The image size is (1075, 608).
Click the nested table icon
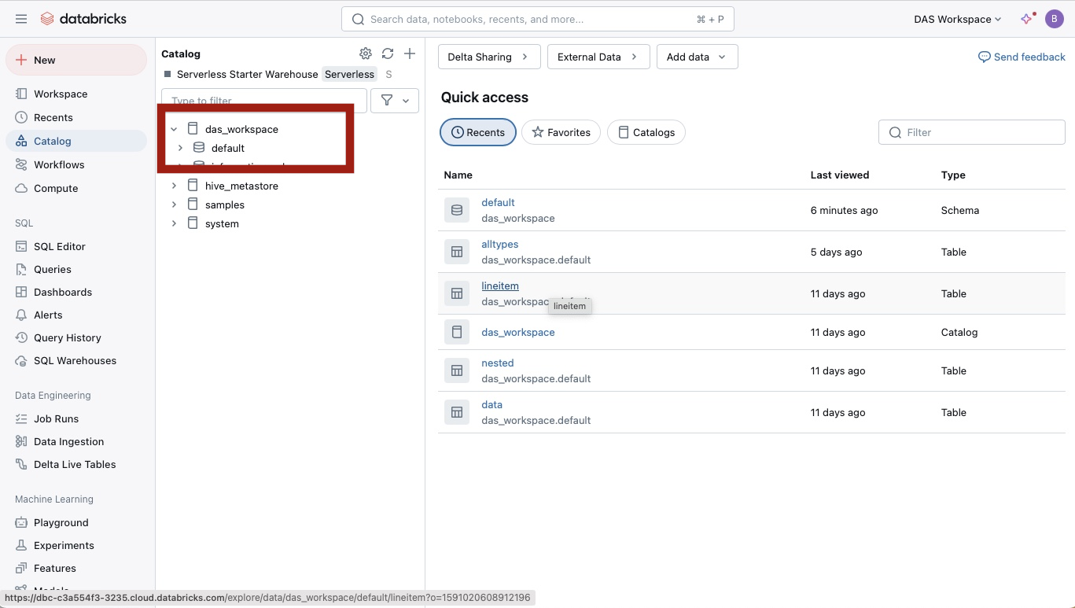point(457,370)
